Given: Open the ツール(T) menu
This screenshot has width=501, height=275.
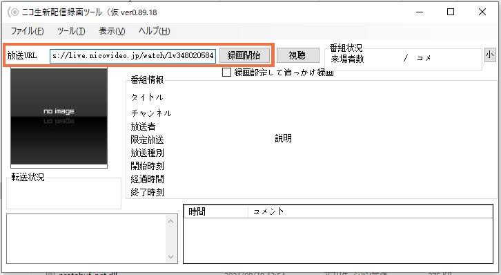Looking at the screenshot, I should pos(71,31).
